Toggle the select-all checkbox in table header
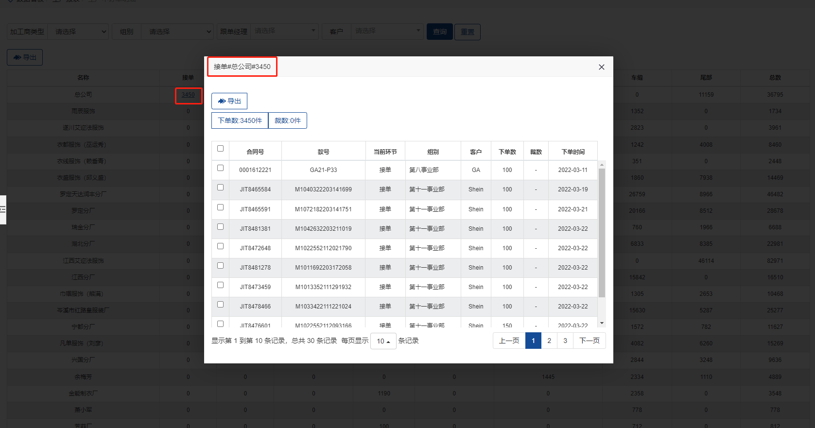The image size is (815, 428). point(220,149)
